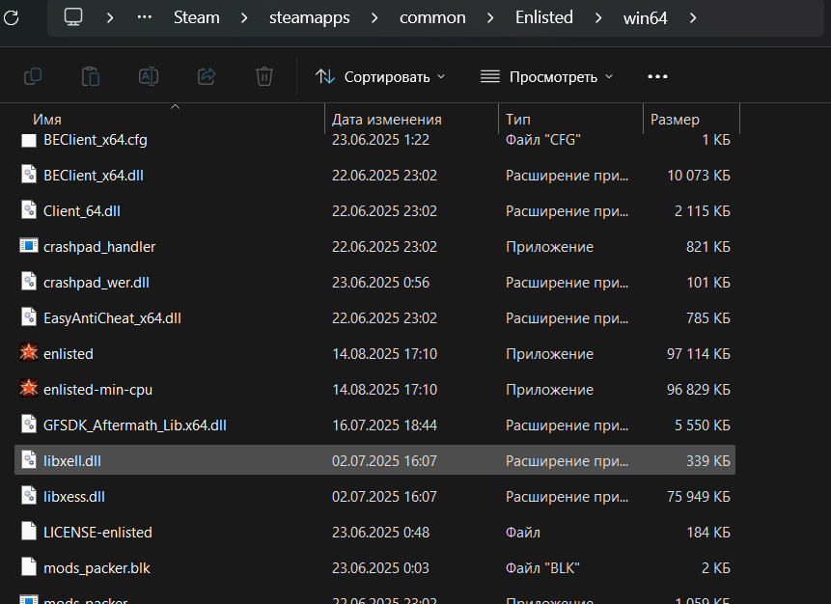
Task: Click the BEClient_x64.cfg file icon
Action: click(29, 140)
